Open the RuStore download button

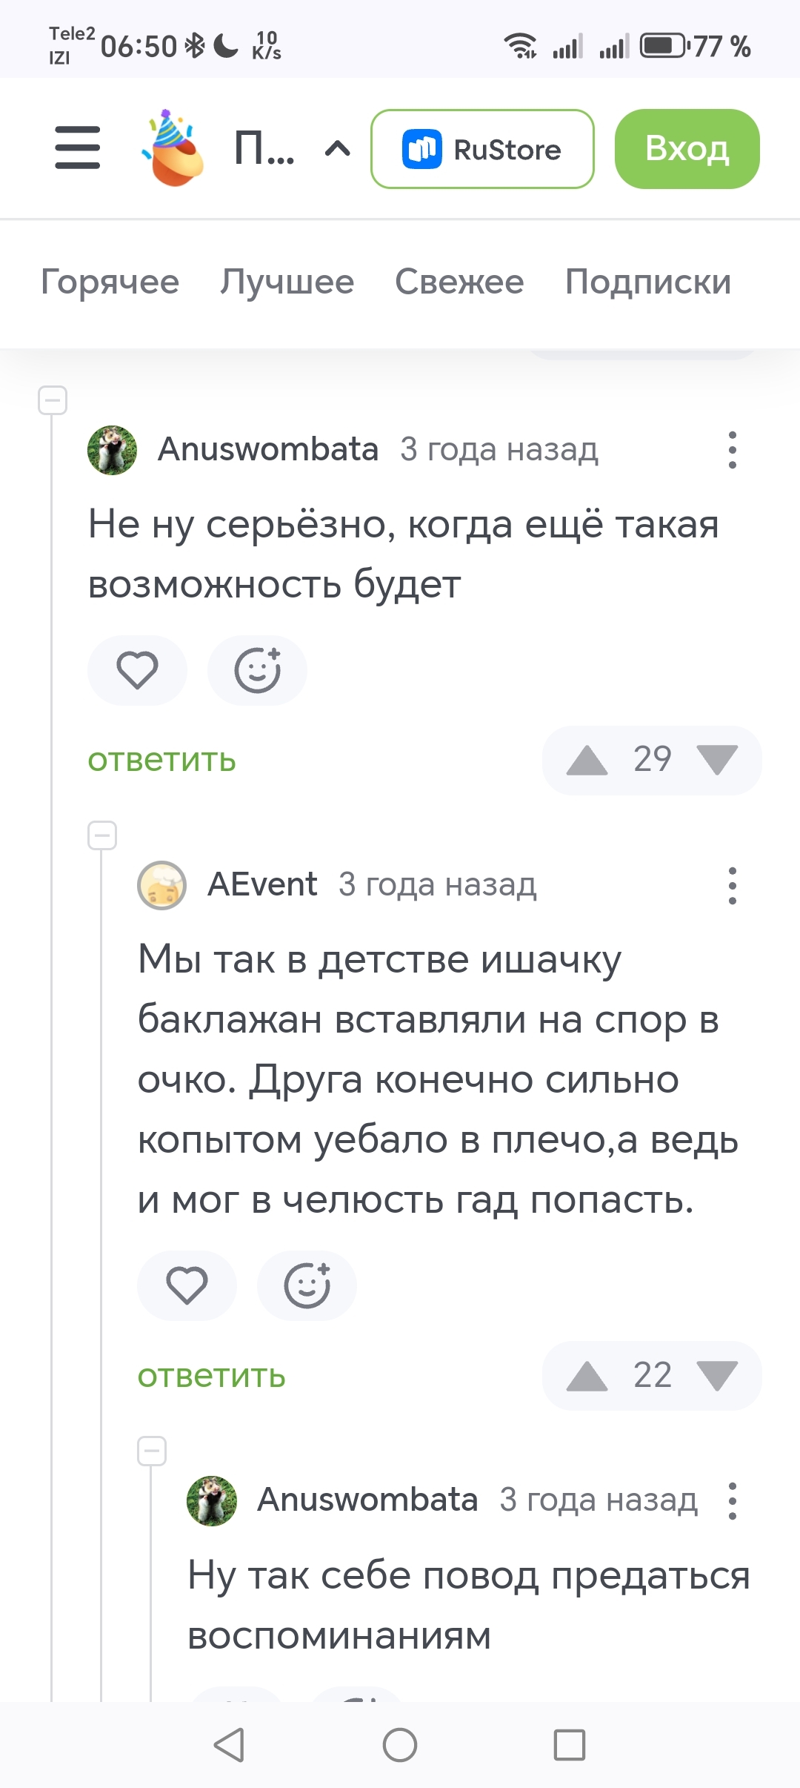point(482,149)
